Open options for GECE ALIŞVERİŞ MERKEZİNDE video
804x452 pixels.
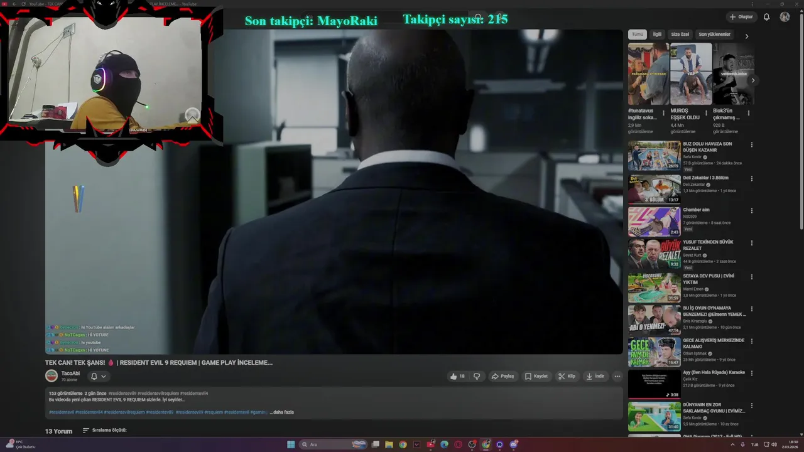[752, 342]
